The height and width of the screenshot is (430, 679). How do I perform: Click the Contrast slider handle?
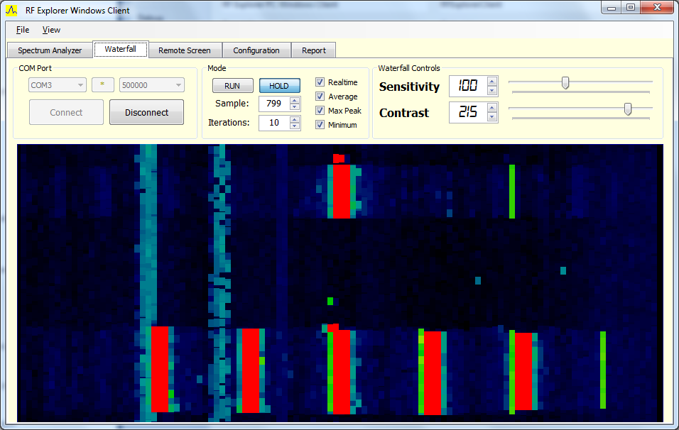pyautogui.click(x=628, y=109)
